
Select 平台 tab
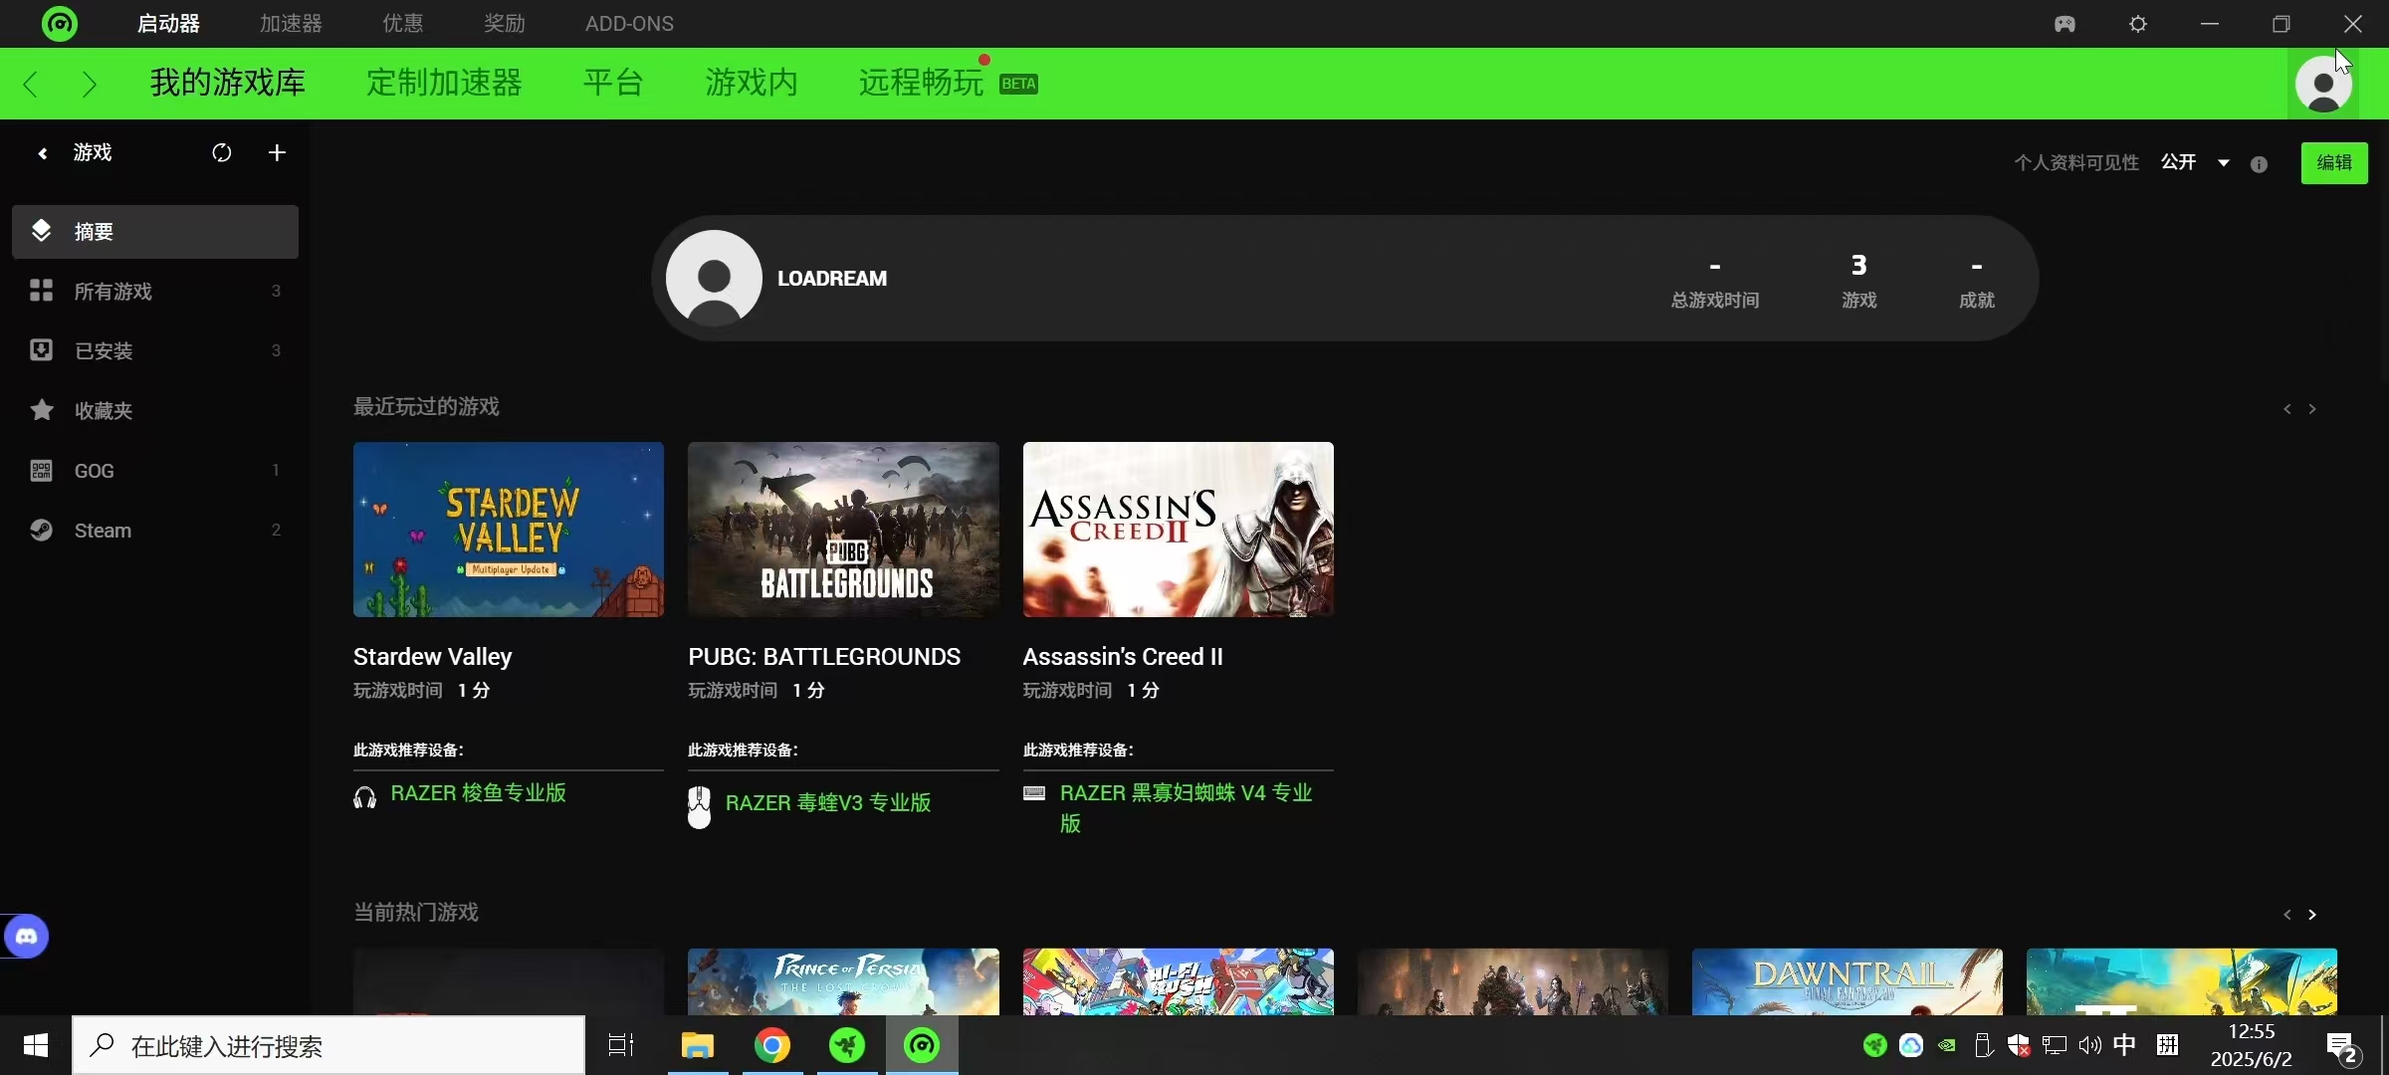click(613, 83)
